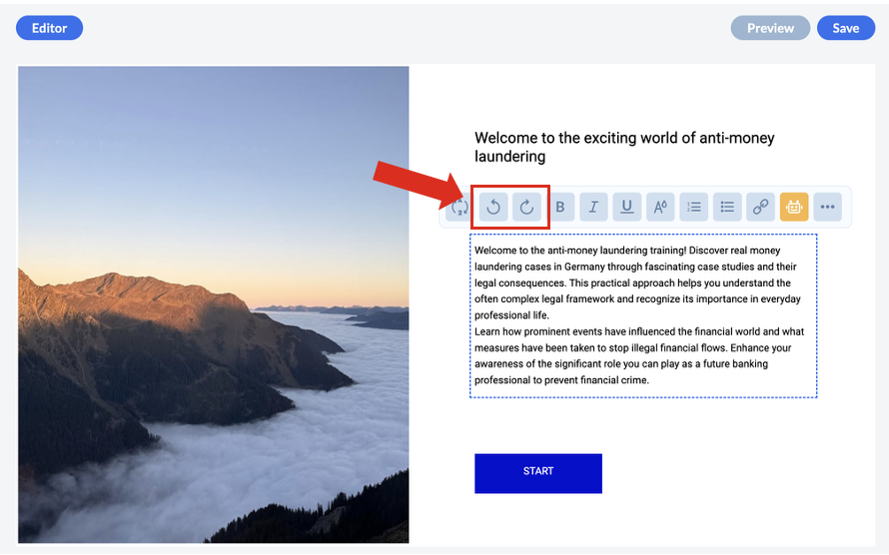Click the Editor tab button
Viewport: 889px width, 555px height.
49,28
